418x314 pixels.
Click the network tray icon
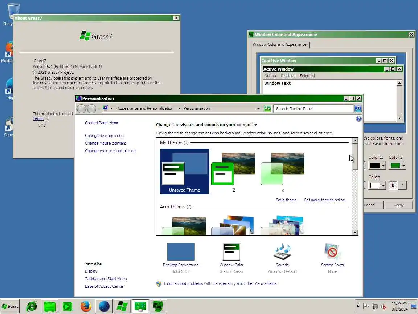[375, 306]
